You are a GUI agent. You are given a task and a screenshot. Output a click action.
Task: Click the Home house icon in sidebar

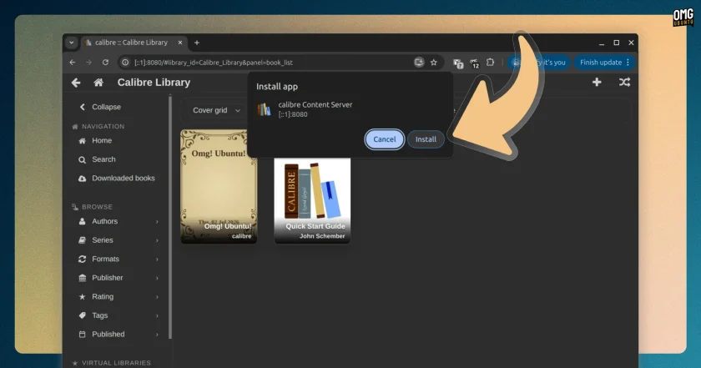coord(83,141)
